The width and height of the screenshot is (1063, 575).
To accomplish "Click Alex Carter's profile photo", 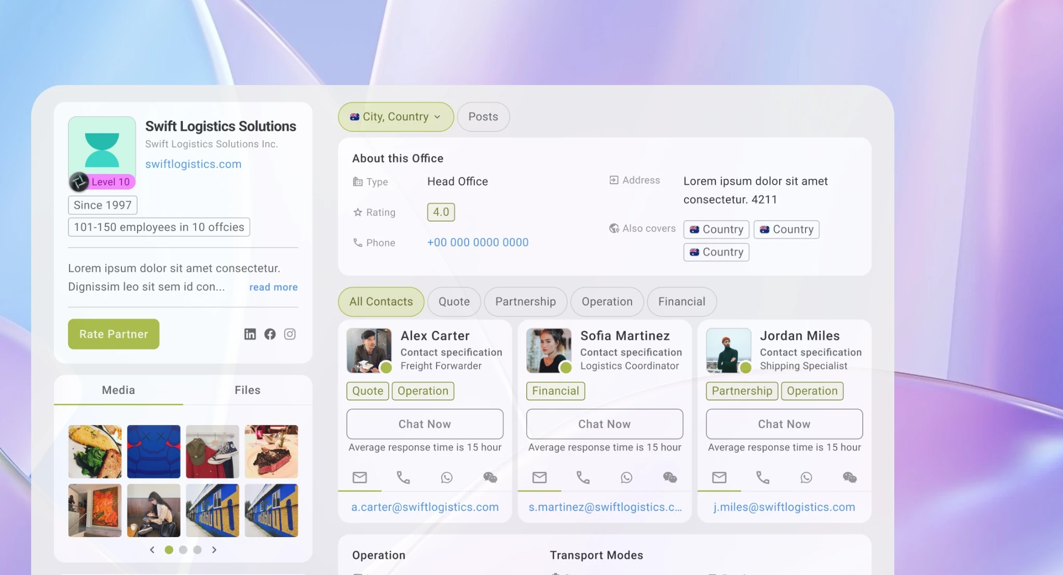I will tap(369, 350).
